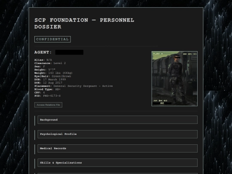
Task: Select Weight 143 lbs (64kg) text
Action: pos(53,73)
